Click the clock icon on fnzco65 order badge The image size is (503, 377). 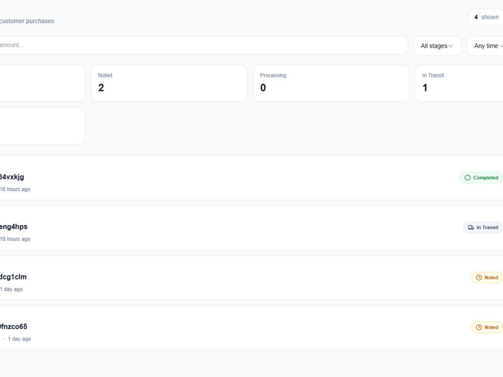point(479,327)
